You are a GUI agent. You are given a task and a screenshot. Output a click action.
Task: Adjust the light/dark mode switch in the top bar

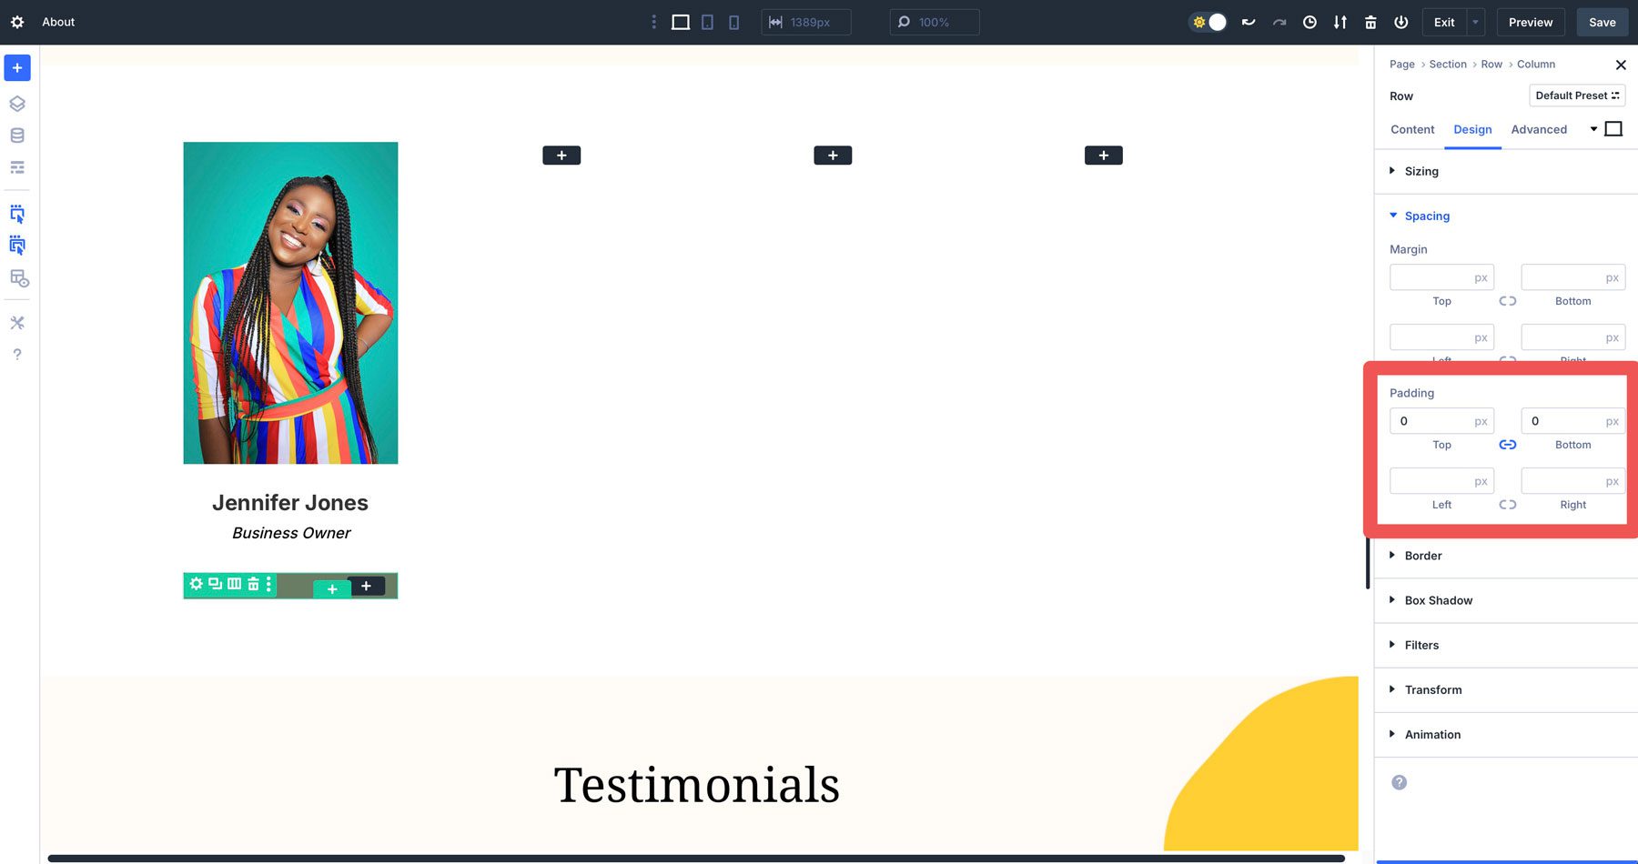pos(1208,21)
